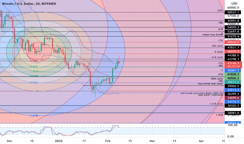Click the 0.00 oscillator scale value
This screenshot has width=244, height=144.
click(x=231, y=136)
